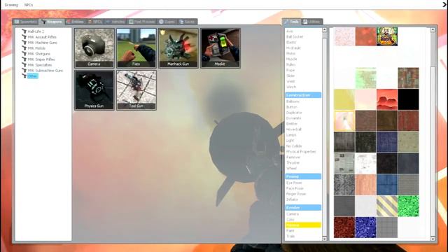Select the Trails tool
Viewport: 448px width, 252px height.
[x=290, y=237]
